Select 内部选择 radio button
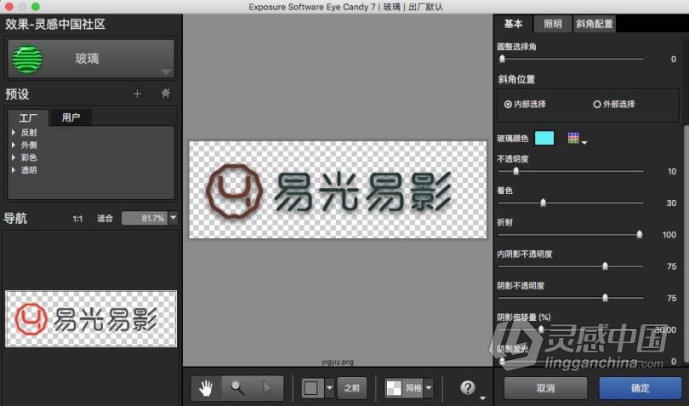The height and width of the screenshot is (406, 689). [508, 104]
